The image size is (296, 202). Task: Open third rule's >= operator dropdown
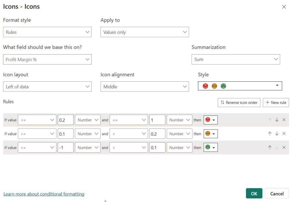[37, 147]
